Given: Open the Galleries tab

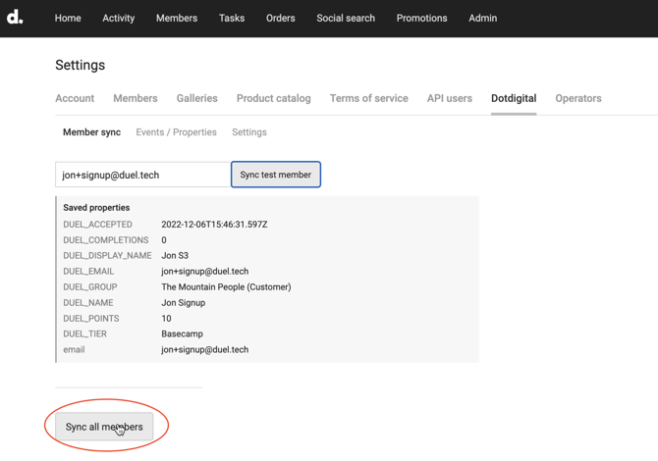Looking at the screenshot, I should pos(196,98).
